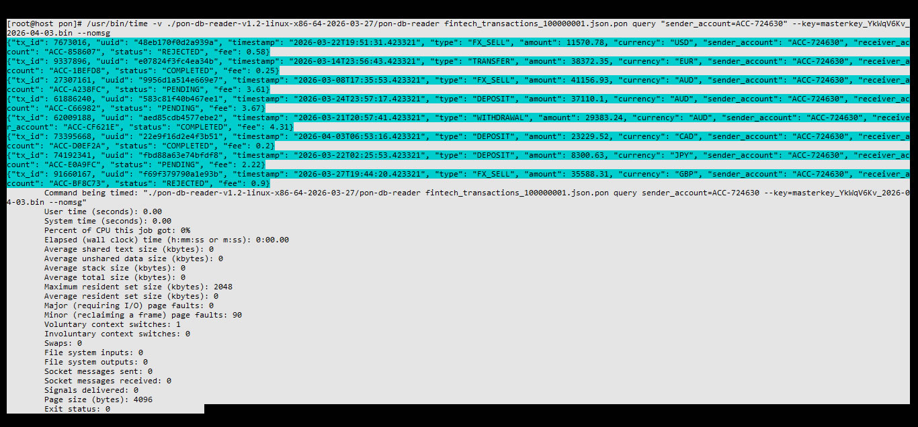Click timestamp 2026-03-27T19:44:20.423321
This screenshot has width=918, height=427.
pyautogui.click(x=361, y=174)
